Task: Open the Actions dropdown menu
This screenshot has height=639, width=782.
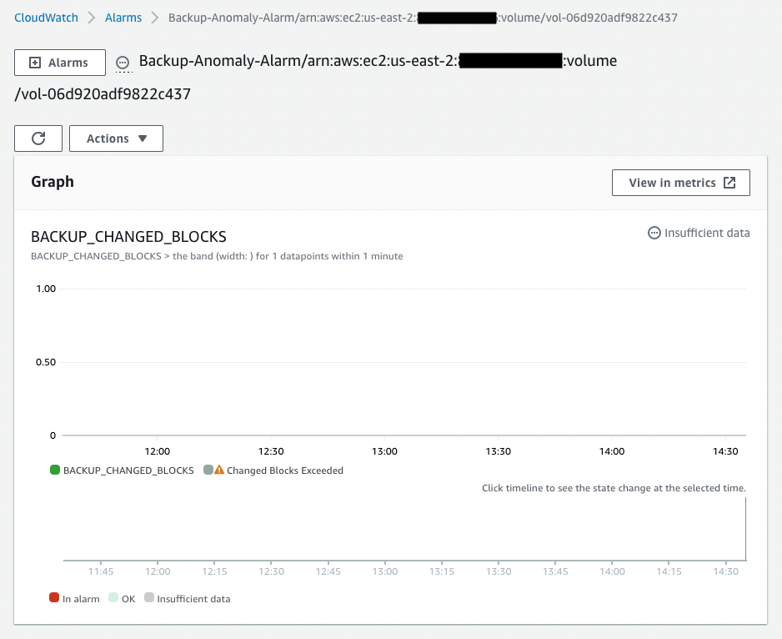Action: (x=116, y=138)
